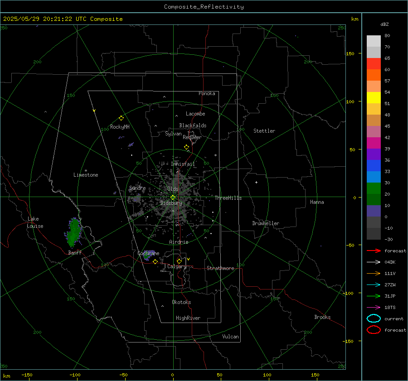The image size is (408, 381).
Task: Click the yellow diamond marker above Calgary
Action: [179, 261]
